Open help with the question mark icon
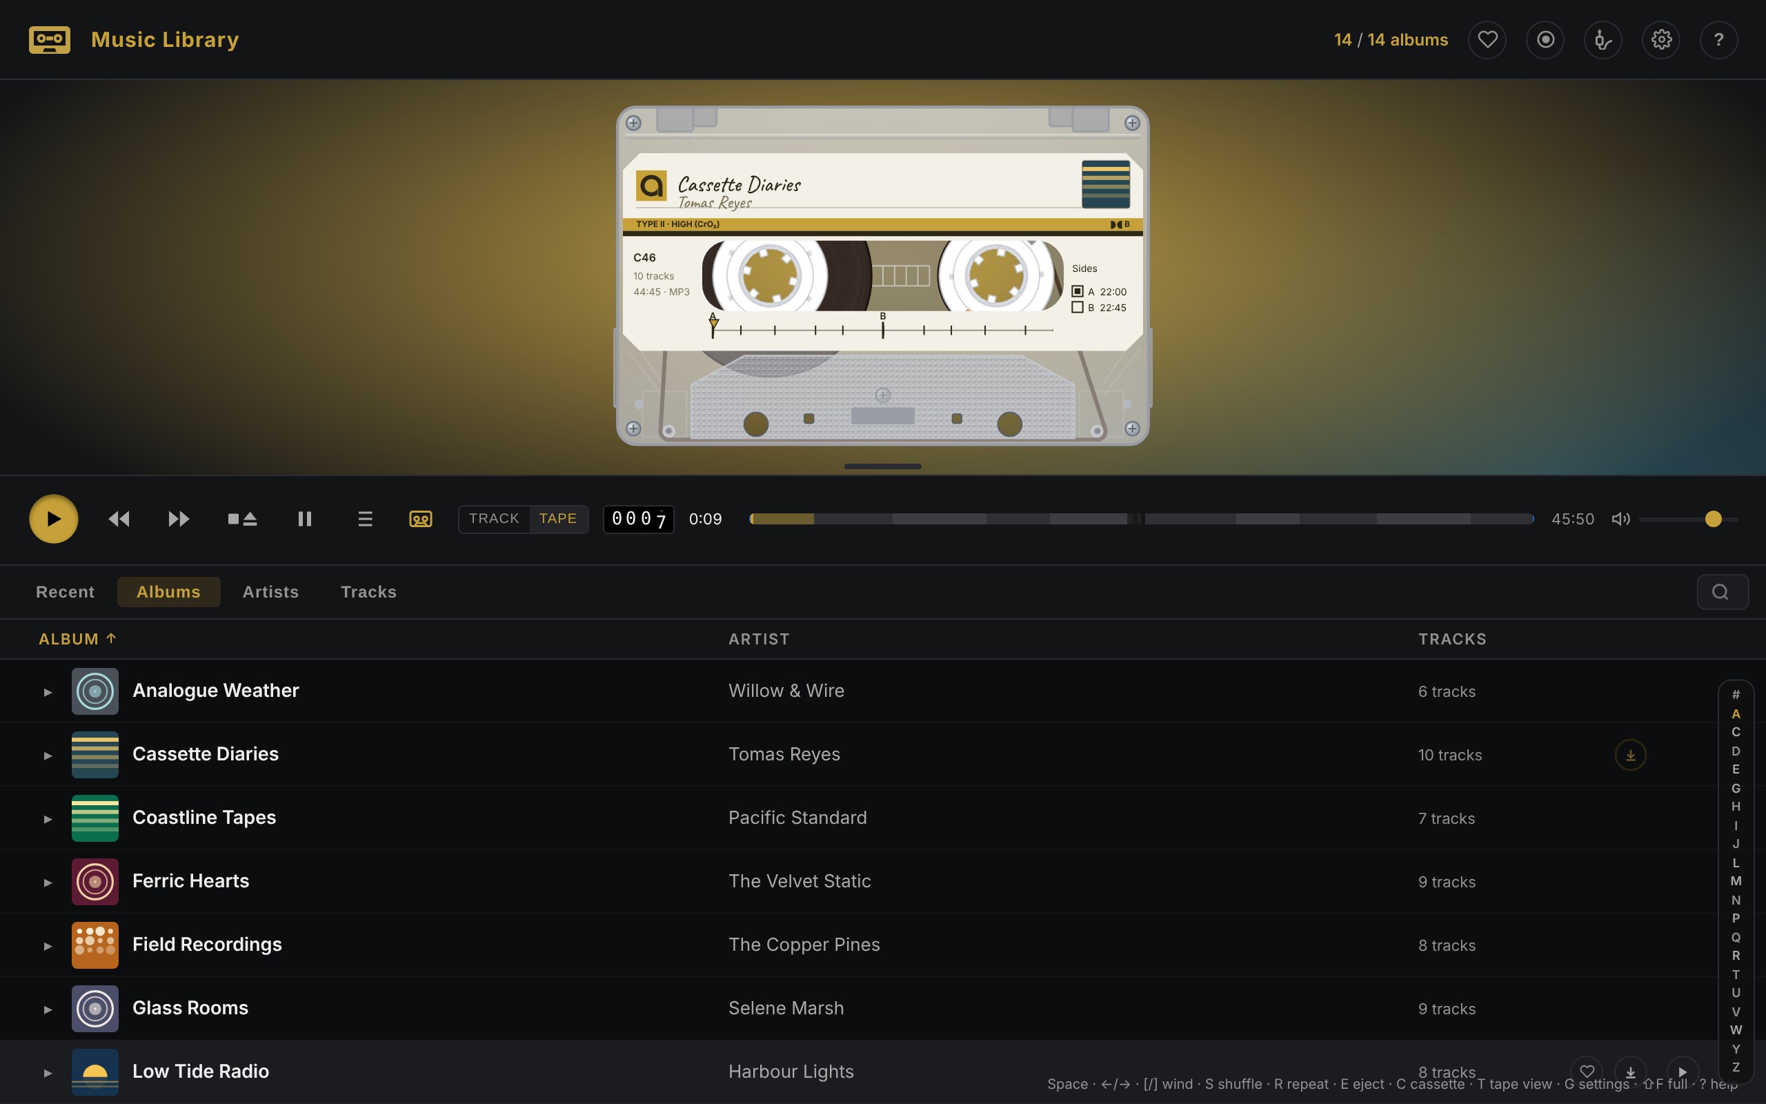This screenshot has width=1766, height=1104. coord(1718,39)
